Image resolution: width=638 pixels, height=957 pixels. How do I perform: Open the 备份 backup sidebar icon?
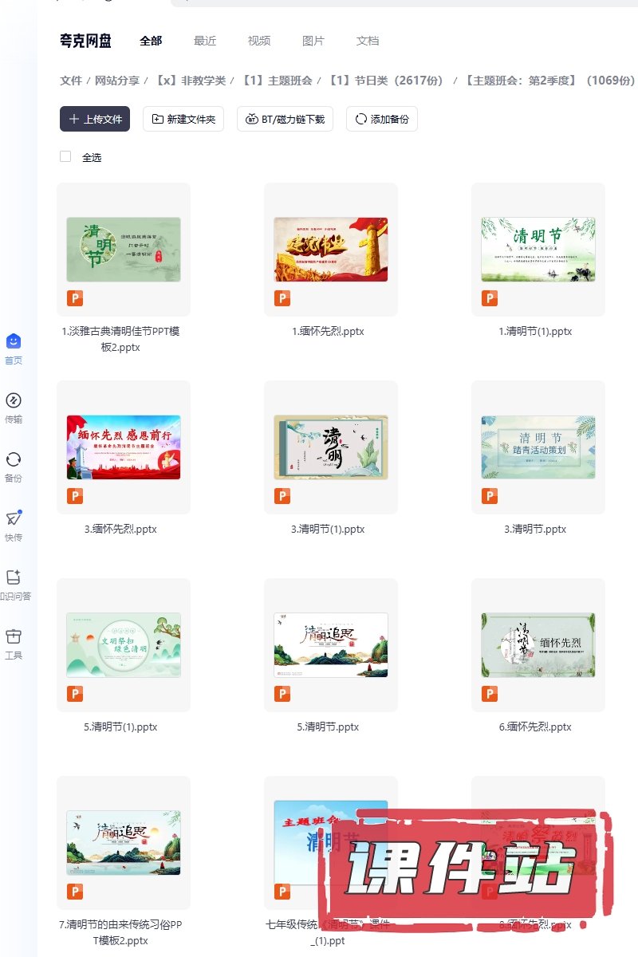point(14,460)
